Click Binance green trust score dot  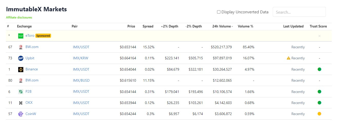pos(319,69)
